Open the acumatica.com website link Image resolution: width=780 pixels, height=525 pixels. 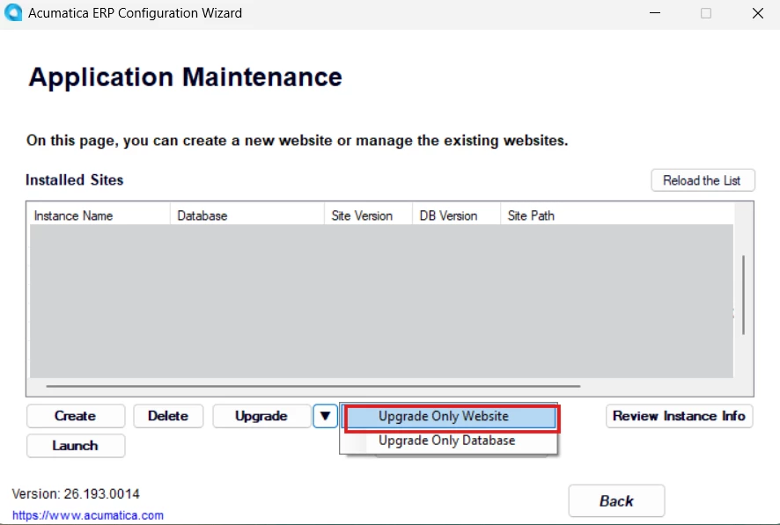click(88, 515)
